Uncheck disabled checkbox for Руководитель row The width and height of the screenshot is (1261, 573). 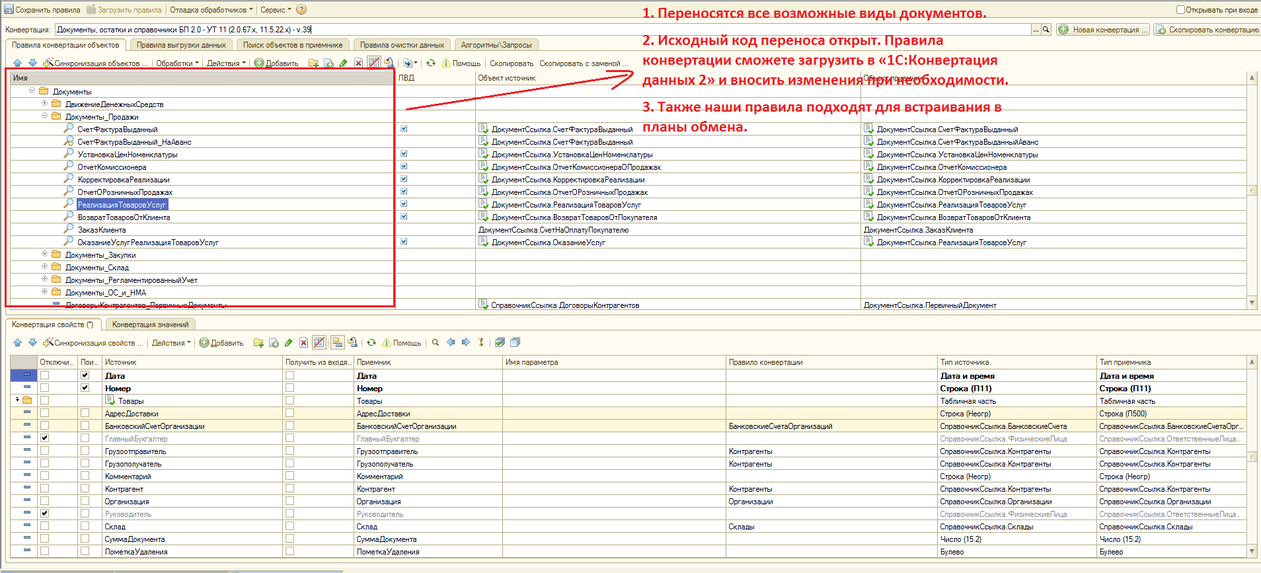(x=44, y=514)
